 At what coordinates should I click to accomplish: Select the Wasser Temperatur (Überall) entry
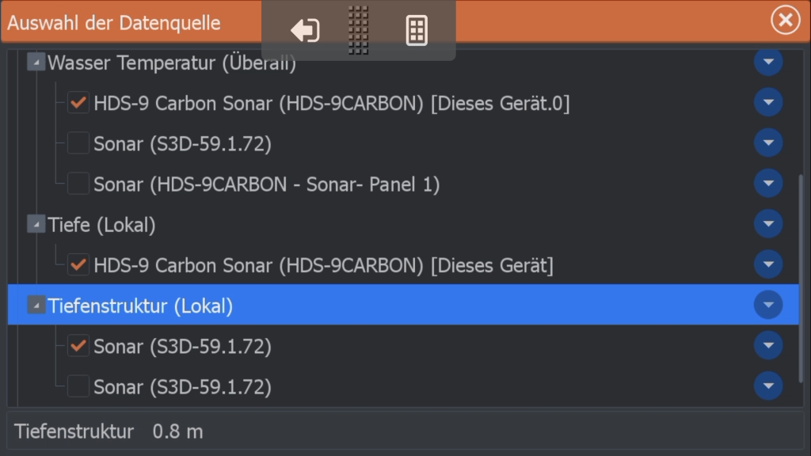click(x=171, y=63)
